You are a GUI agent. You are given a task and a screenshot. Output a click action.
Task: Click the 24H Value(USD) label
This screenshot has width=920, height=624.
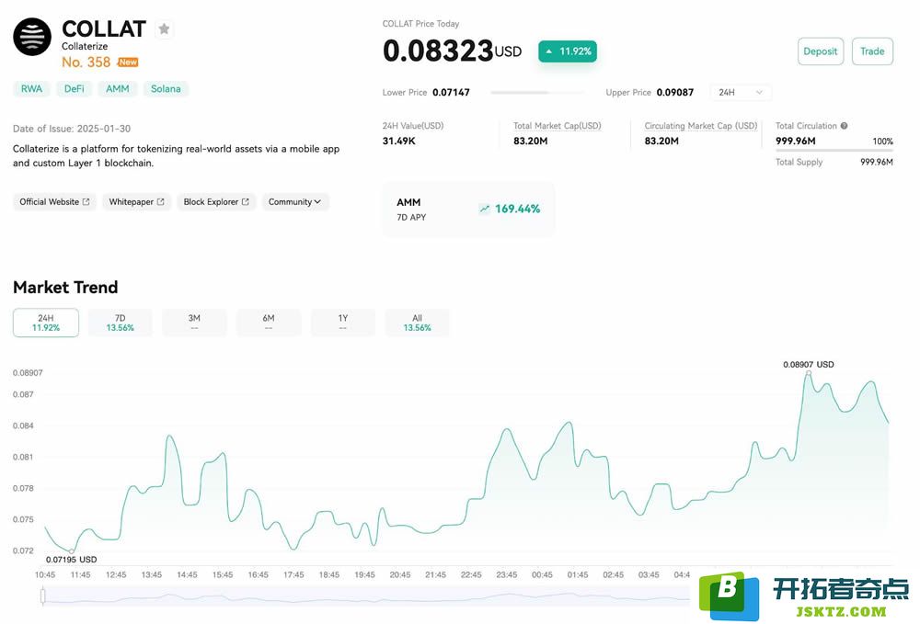click(413, 126)
